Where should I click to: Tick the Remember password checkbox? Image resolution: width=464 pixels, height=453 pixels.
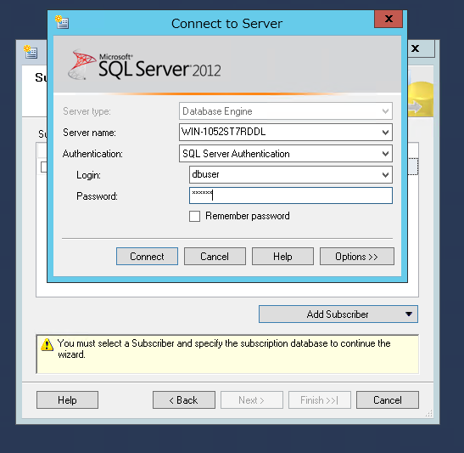[x=194, y=216]
